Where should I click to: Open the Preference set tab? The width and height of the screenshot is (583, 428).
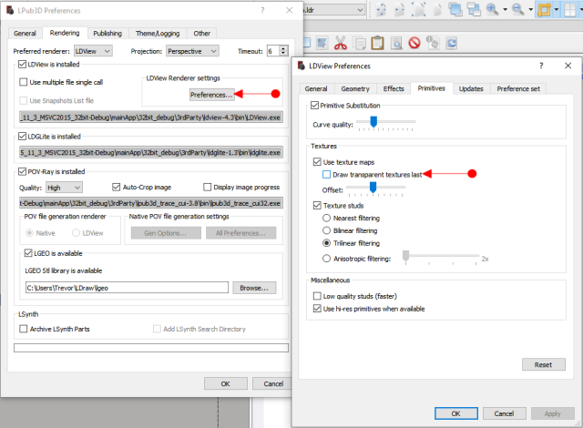coord(518,89)
